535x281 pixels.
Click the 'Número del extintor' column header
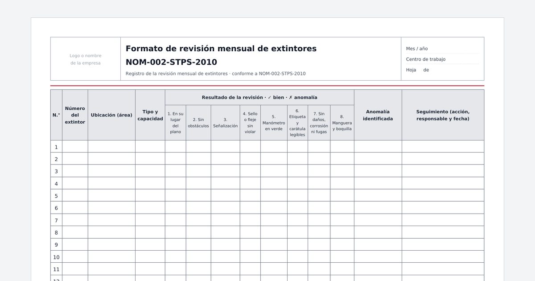(x=75, y=115)
